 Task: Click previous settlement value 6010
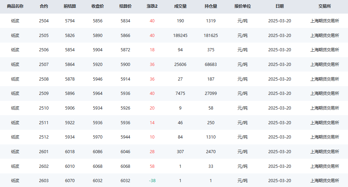pos(70,166)
